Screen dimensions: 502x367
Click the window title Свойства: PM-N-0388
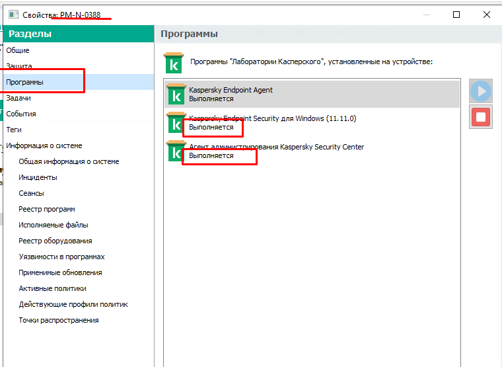pyautogui.click(x=61, y=15)
